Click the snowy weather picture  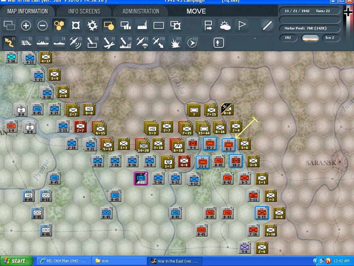click(x=310, y=38)
